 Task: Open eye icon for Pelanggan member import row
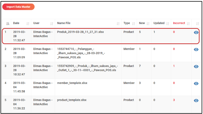pos(196,49)
